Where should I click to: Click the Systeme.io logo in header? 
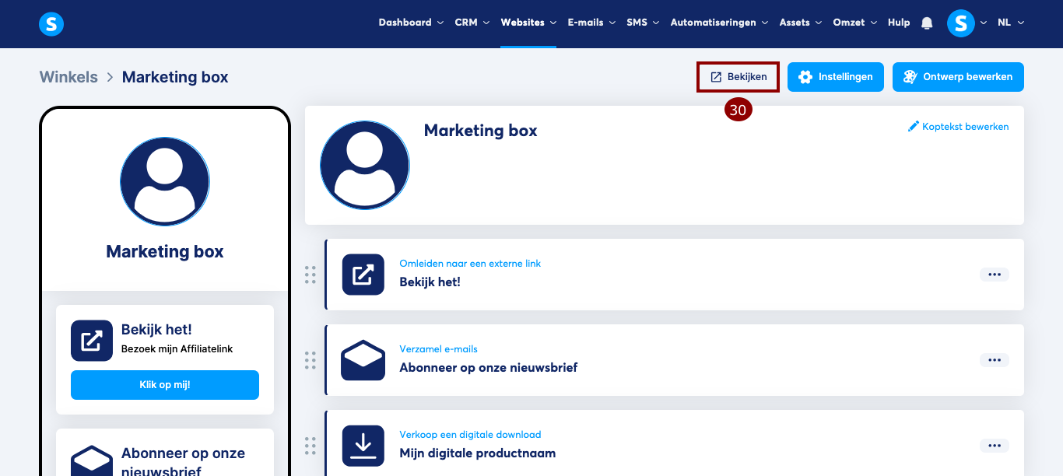point(51,24)
